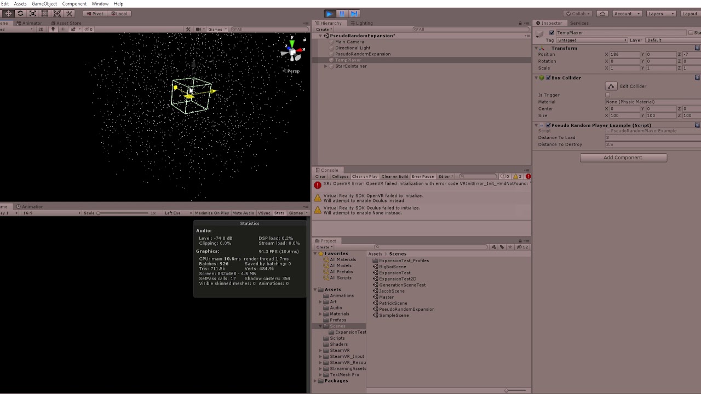Open the Tag dropdown showing Untagged

(x=592, y=40)
